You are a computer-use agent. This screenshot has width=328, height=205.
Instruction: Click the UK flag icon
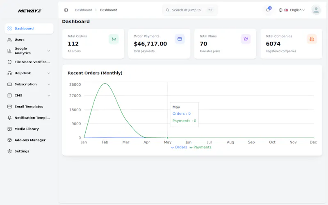tap(286, 10)
